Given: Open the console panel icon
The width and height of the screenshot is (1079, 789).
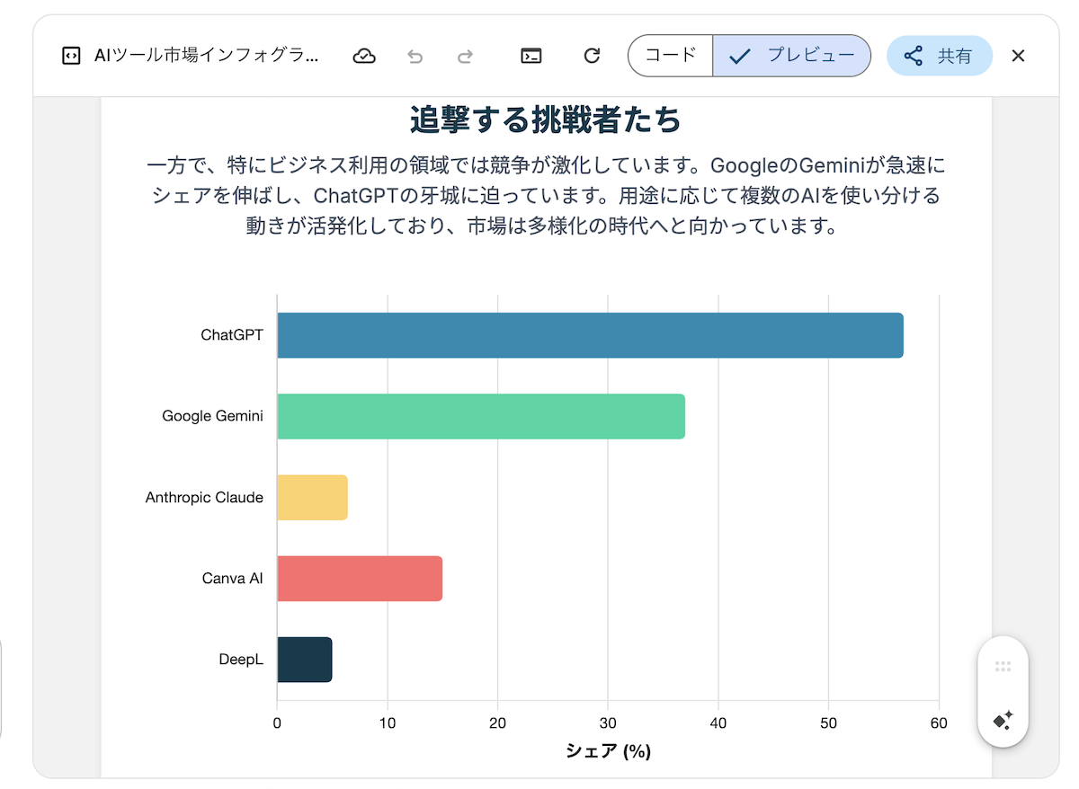Looking at the screenshot, I should [x=531, y=56].
